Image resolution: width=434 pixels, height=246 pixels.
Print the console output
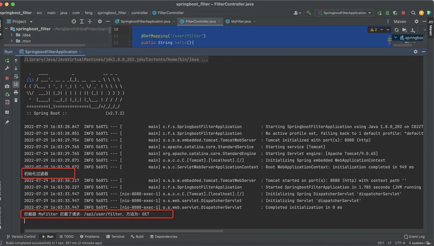tap(16, 92)
